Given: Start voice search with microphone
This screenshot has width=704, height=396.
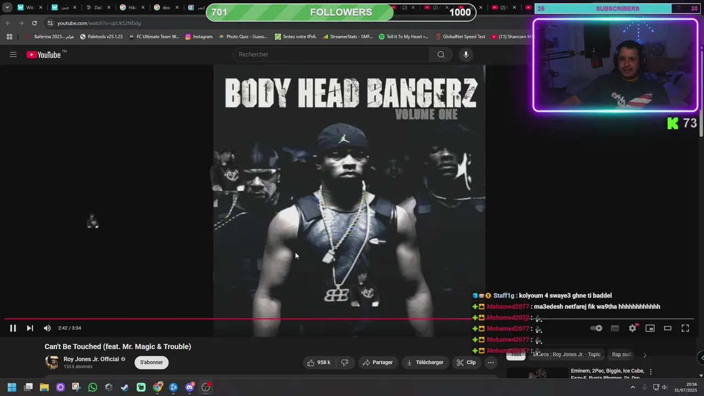Looking at the screenshot, I should (x=466, y=54).
